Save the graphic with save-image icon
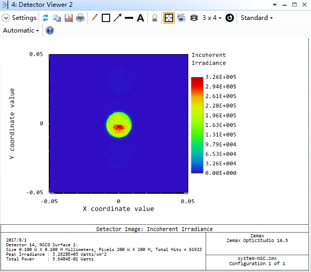 (69, 18)
